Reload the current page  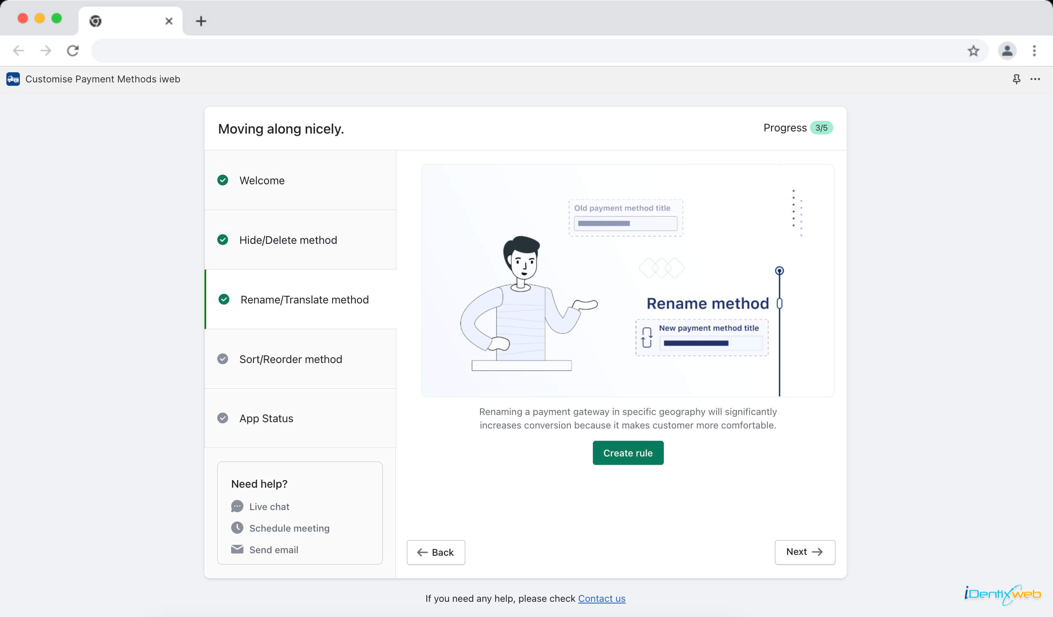point(73,51)
